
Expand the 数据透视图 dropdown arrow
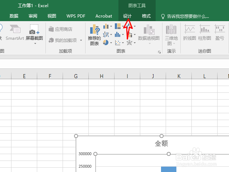click(x=150, y=44)
